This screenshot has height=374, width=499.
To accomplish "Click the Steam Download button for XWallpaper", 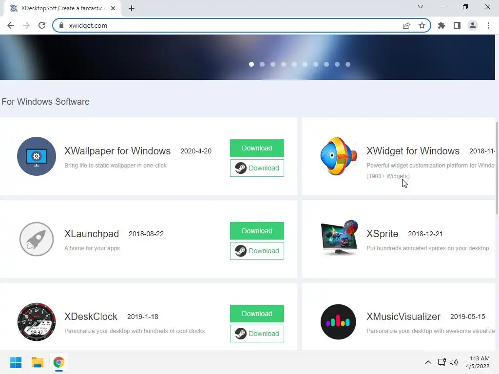I will (x=257, y=168).
